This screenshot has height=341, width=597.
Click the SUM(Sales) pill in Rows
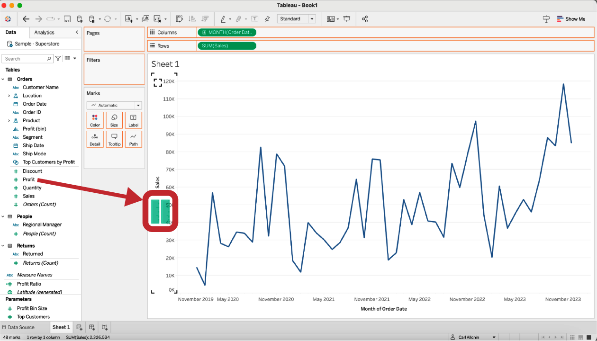point(227,45)
